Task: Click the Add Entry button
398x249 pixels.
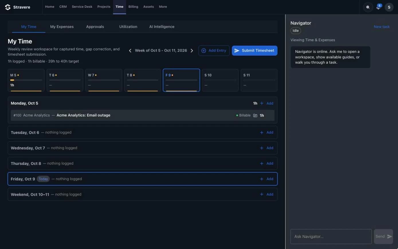Action: click(214, 50)
